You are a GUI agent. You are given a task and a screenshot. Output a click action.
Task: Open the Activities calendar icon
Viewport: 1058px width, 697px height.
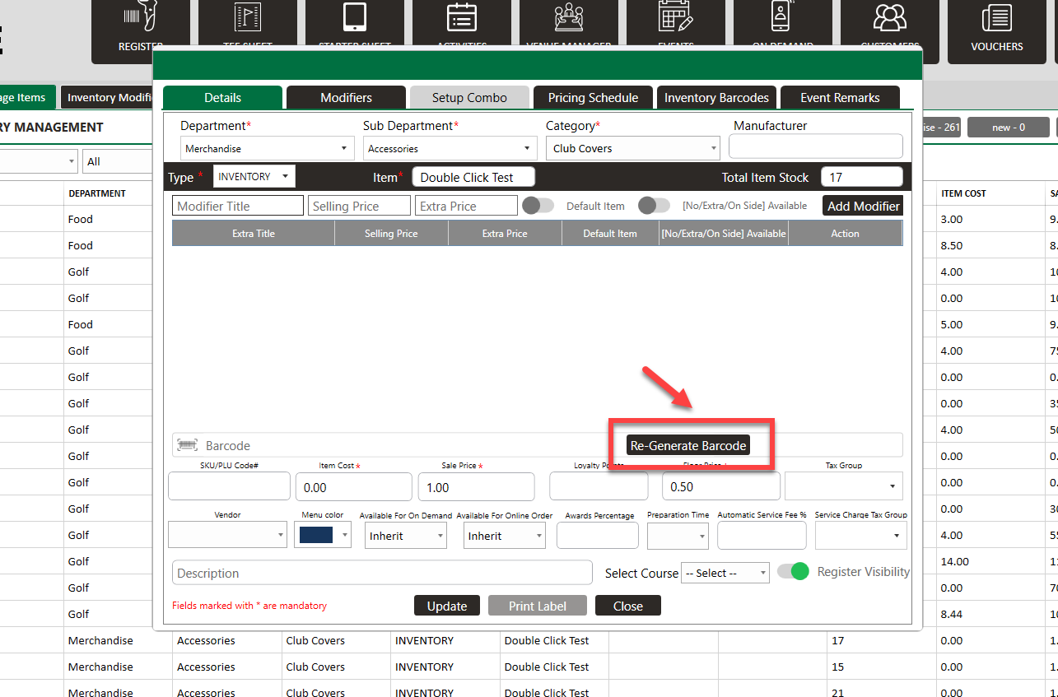point(461,18)
